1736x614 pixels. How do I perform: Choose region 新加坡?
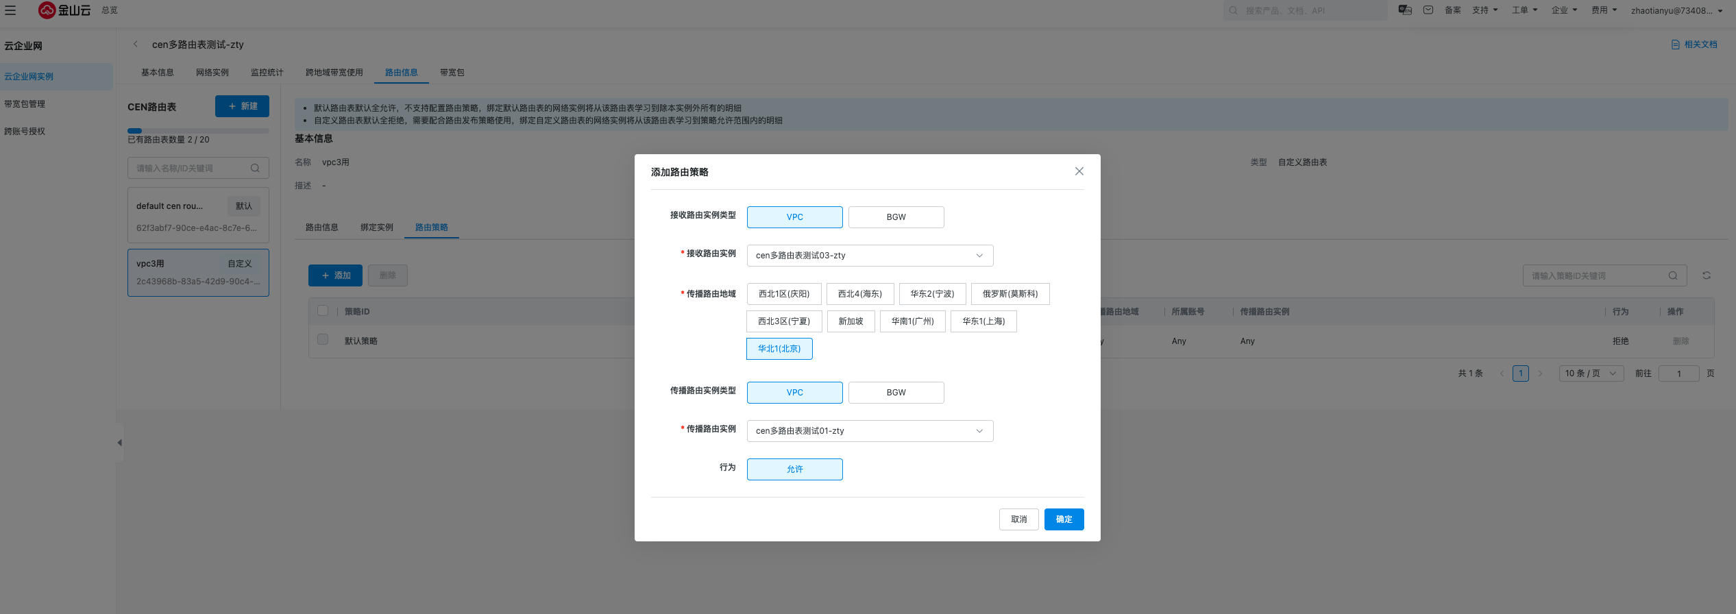[851, 321]
